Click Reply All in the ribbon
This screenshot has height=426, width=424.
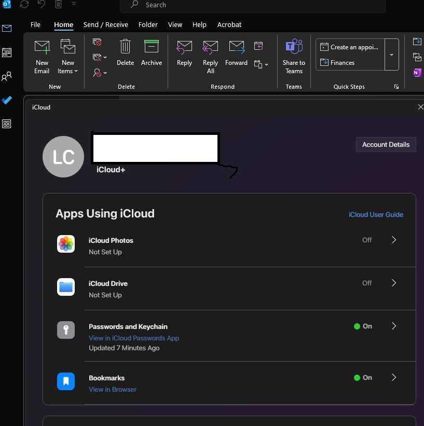coord(210,57)
